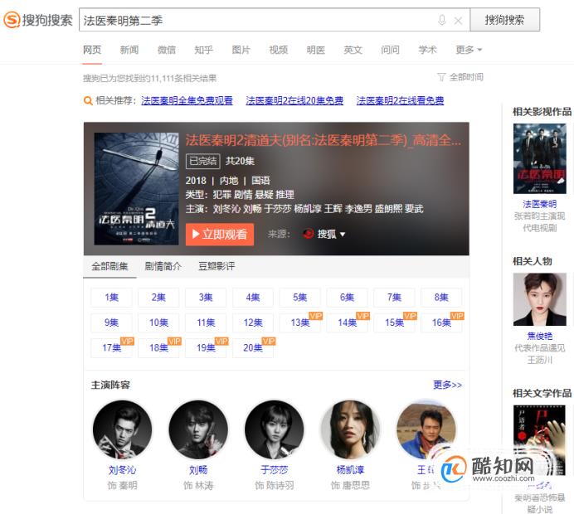Select the 全部剧集 tab
The width and height of the screenshot is (574, 514).
(109, 266)
